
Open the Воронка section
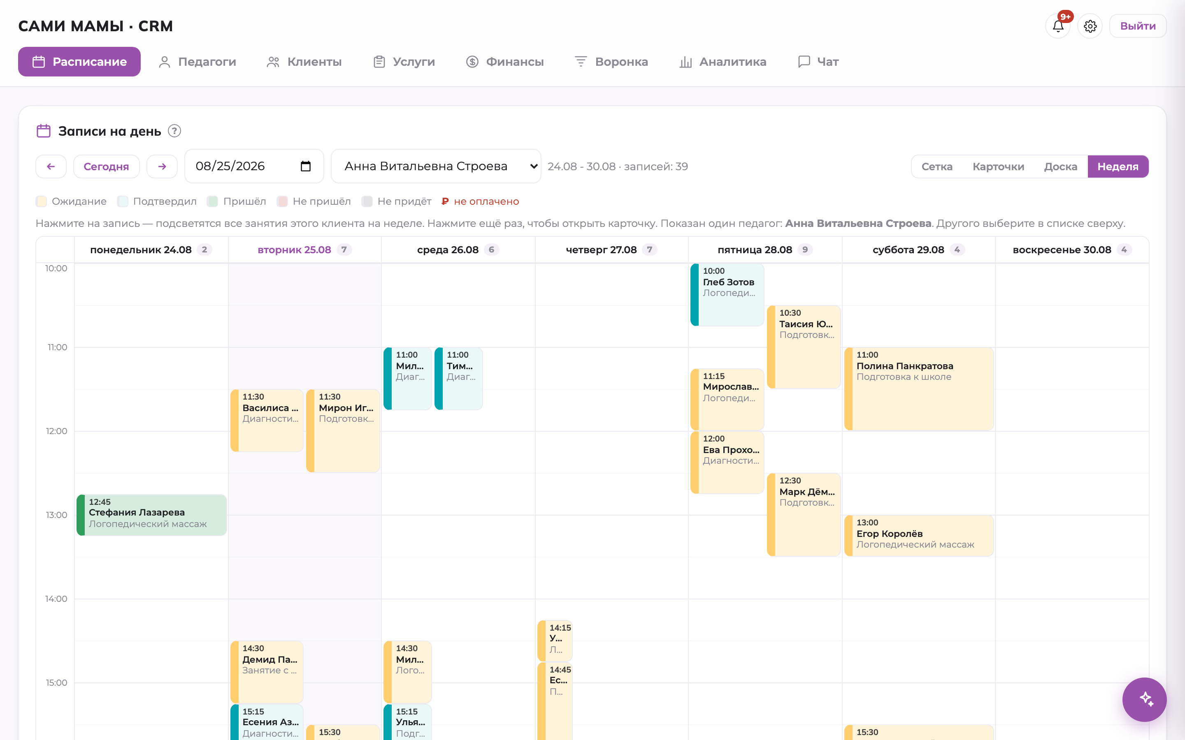tap(611, 62)
